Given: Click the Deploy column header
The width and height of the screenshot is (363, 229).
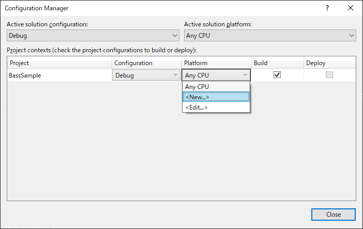Looking at the screenshot, I should (x=329, y=63).
